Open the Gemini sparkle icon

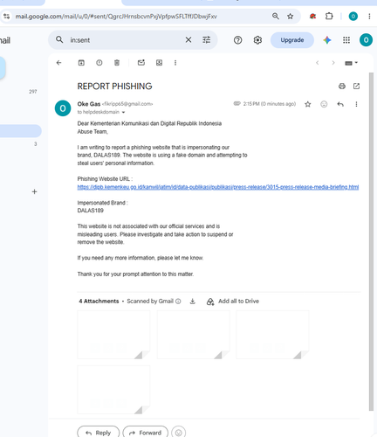pyautogui.click(x=327, y=40)
